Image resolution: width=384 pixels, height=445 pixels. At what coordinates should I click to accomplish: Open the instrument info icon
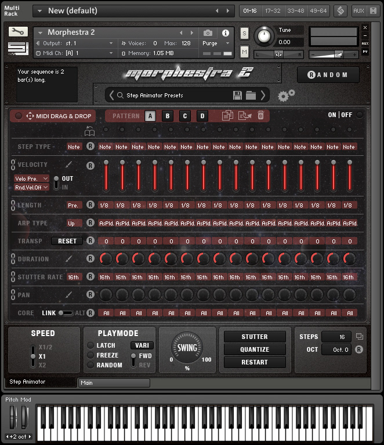(226, 33)
